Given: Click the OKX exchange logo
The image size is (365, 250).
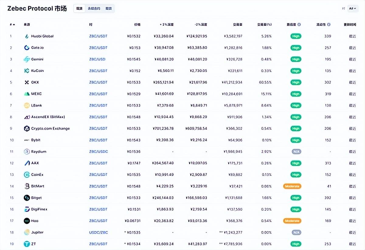Looking at the screenshot, I should [27, 82].
